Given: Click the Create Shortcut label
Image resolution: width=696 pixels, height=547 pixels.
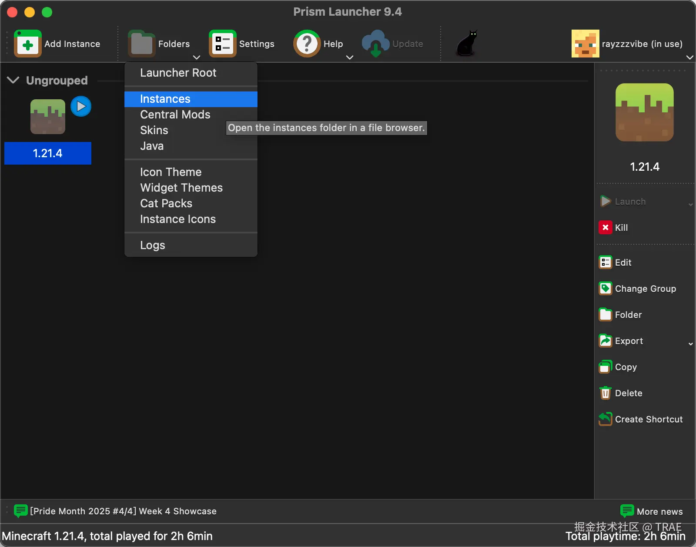Looking at the screenshot, I should (649, 419).
